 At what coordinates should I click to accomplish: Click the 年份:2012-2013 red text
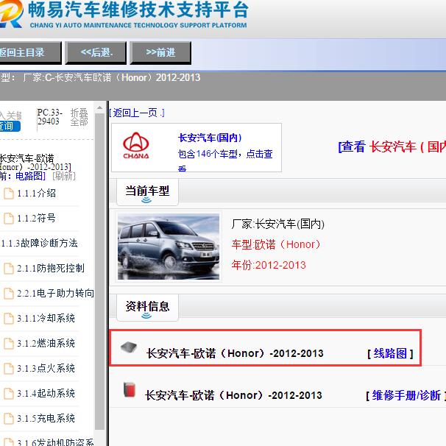[x=269, y=265]
